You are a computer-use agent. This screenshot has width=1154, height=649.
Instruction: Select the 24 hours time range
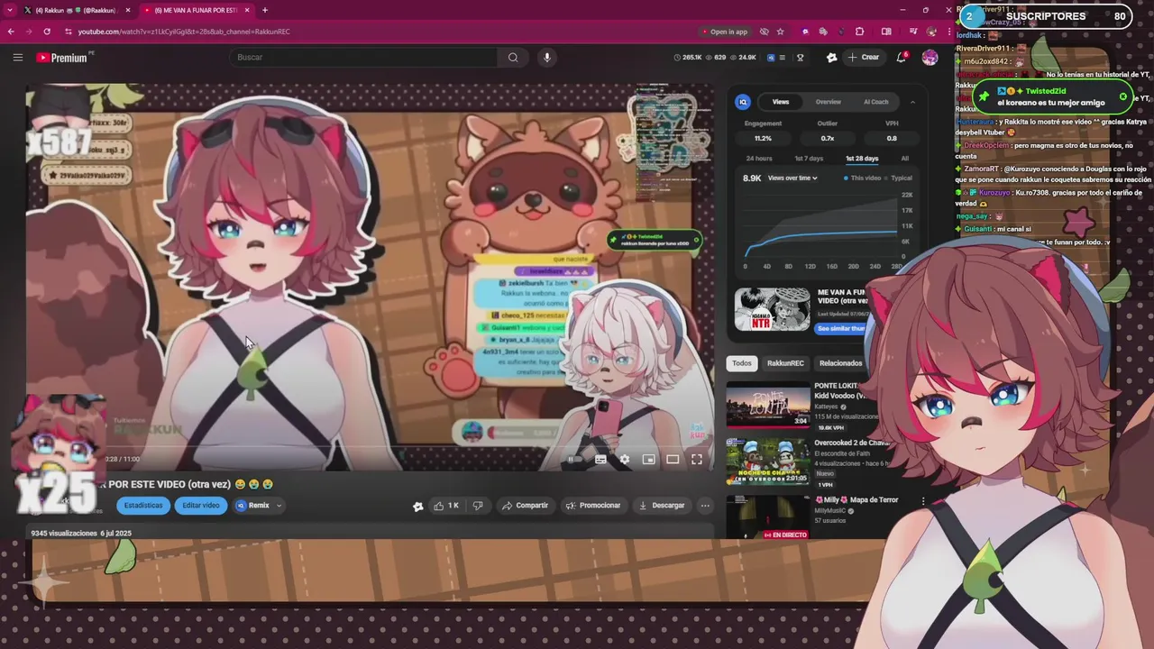pos(759,159)
